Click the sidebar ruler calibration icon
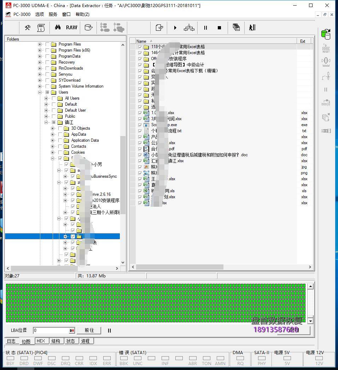Viewport: 338px width, 370px height. point(326,62)
